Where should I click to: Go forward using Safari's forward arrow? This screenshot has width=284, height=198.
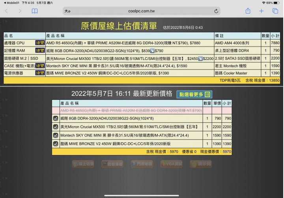point(20,11)
